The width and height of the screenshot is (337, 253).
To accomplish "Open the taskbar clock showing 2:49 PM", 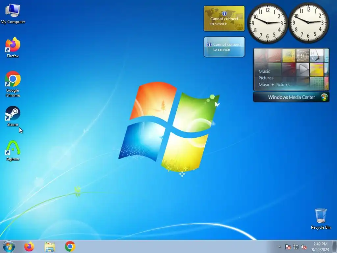I will point(320,246).
